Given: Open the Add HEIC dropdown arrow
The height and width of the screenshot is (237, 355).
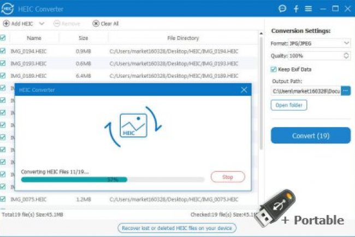Looking at the screenshot, I should [42, 24].
